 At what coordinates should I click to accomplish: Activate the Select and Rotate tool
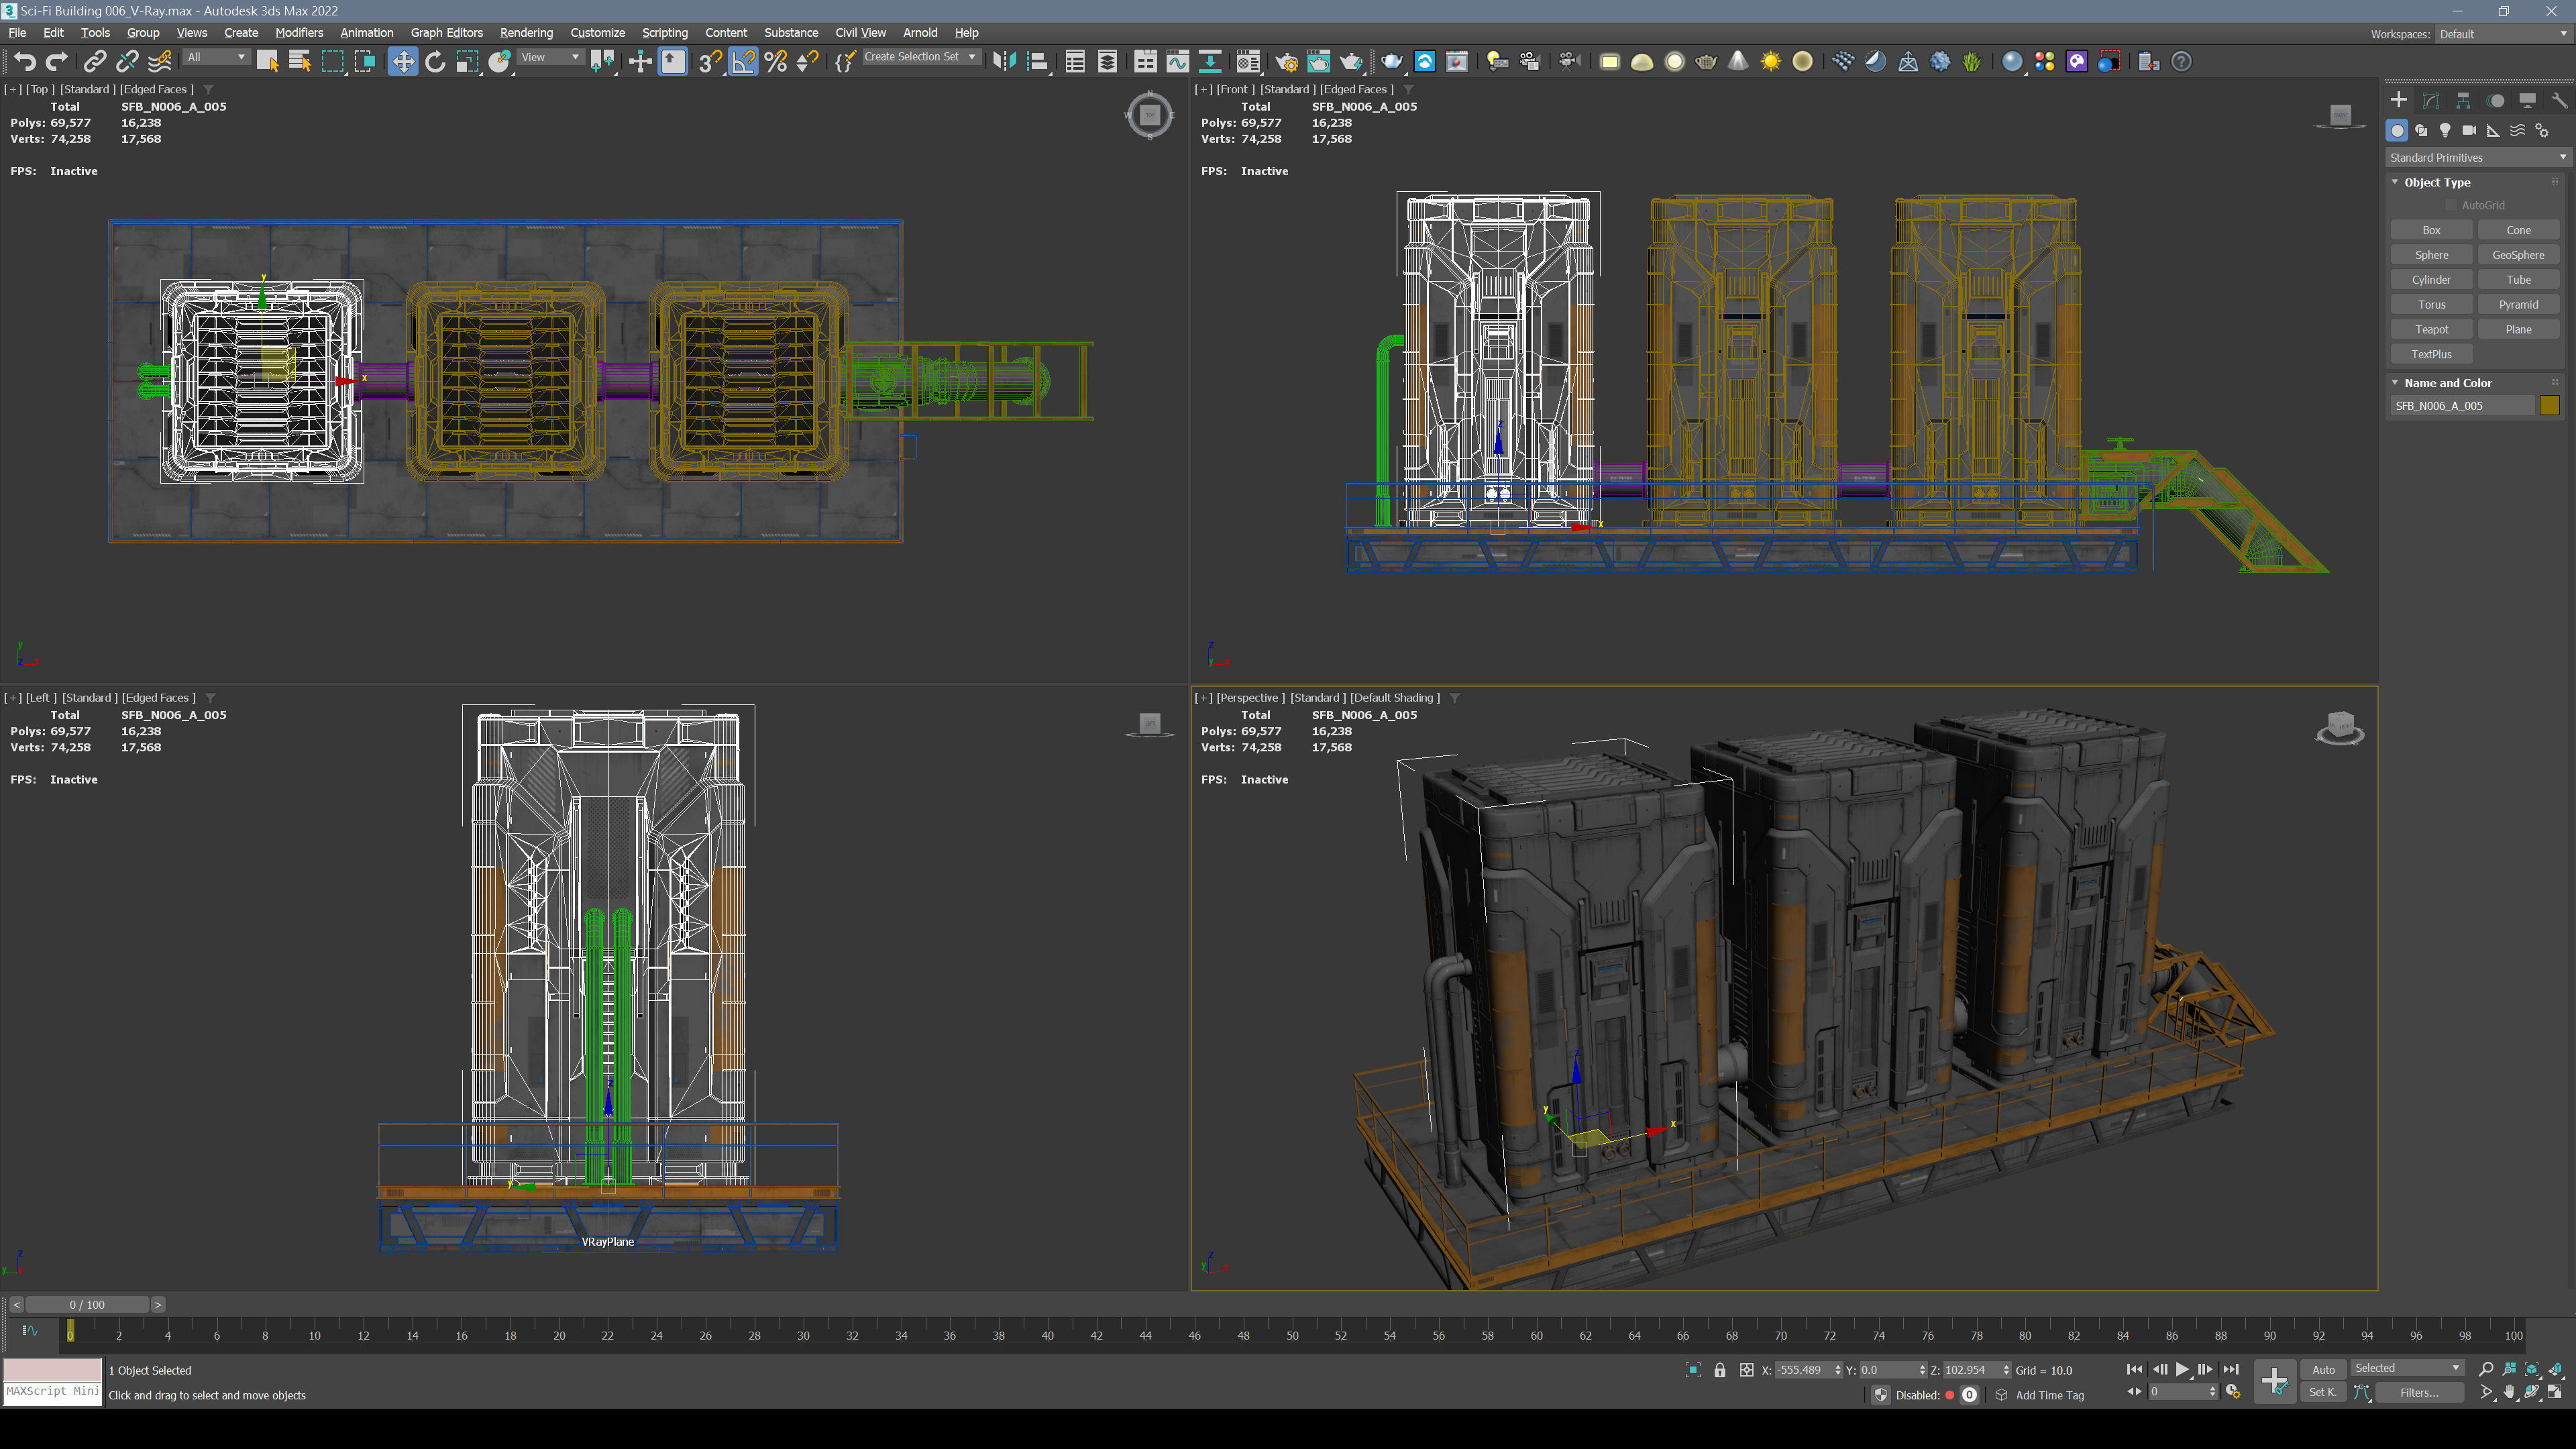pyautogui.click(x=435, y=62)
